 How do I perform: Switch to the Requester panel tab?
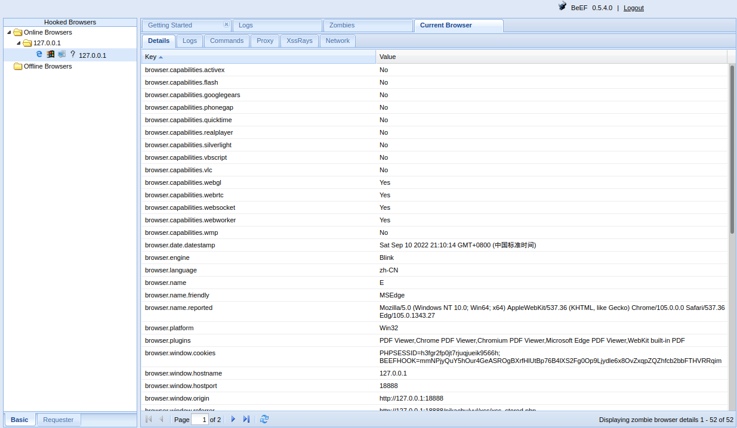(x=58, y=420)
